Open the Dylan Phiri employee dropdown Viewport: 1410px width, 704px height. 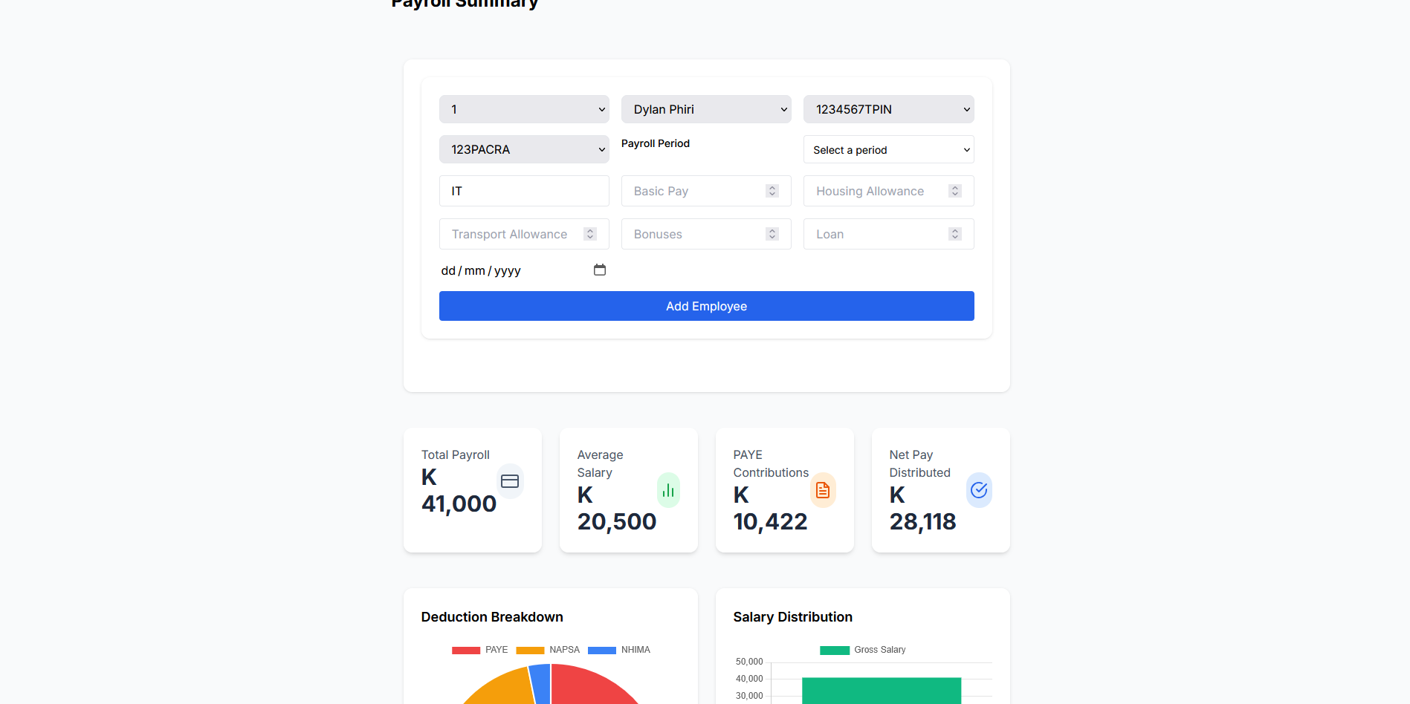pyautogui.click(x=706, y=109)
